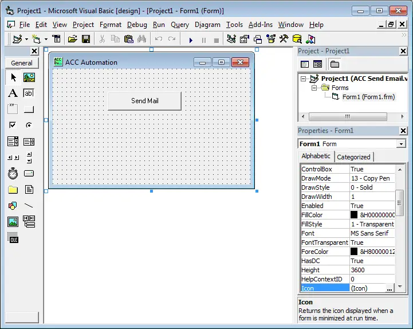413x329 pixels.
Task: Click the Find binoculars icon
Action: click(141, 40)
